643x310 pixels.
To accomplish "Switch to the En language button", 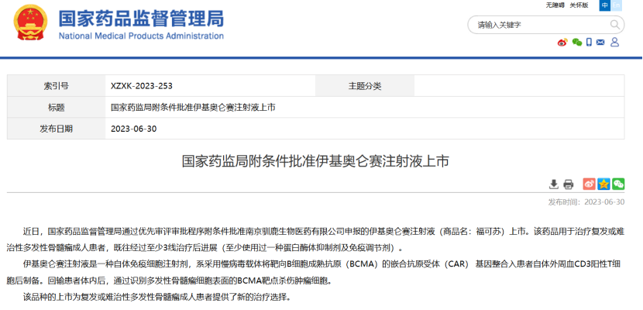I will pyautogui.click(x=616, y=5).
